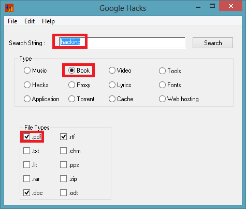The image size is (246, 209).
Task: Select the Video type radio button
Action: coord(112,71)
